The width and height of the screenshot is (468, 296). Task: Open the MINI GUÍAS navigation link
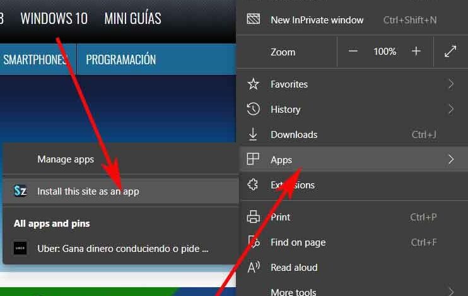[x=133, y=18]
